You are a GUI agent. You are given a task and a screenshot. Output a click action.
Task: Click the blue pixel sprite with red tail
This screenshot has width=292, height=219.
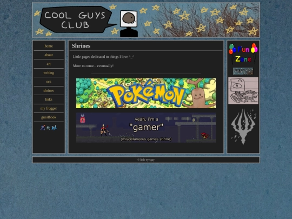point(43,128)
